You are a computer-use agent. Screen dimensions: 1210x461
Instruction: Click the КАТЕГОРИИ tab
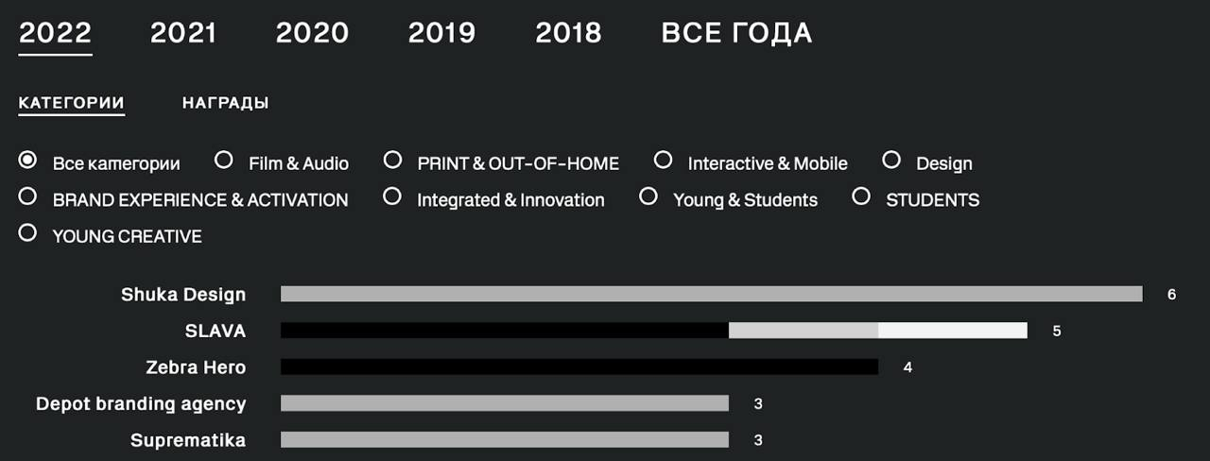tap(71, 103)
